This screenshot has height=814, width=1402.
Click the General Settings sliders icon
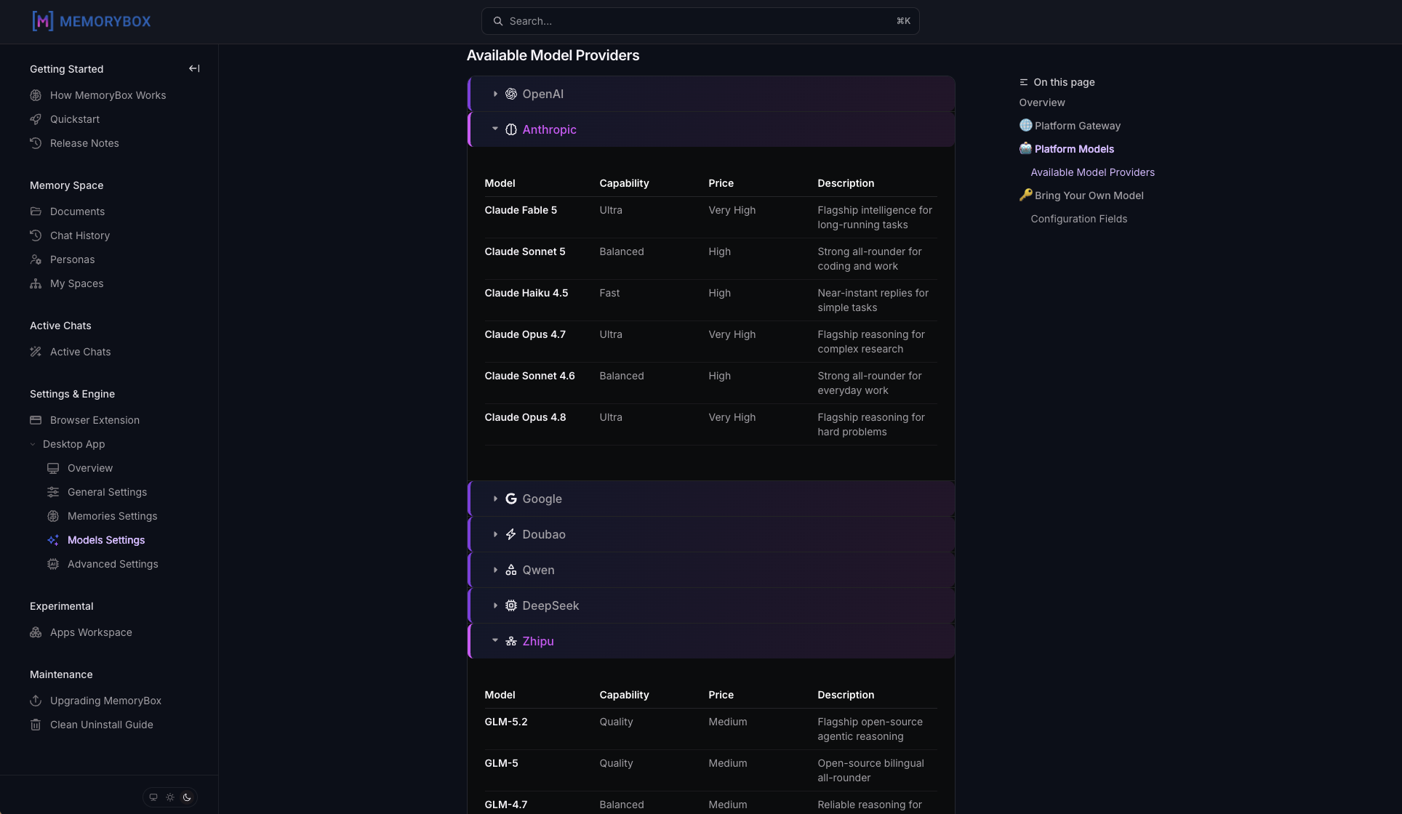[x=53, y=492]
